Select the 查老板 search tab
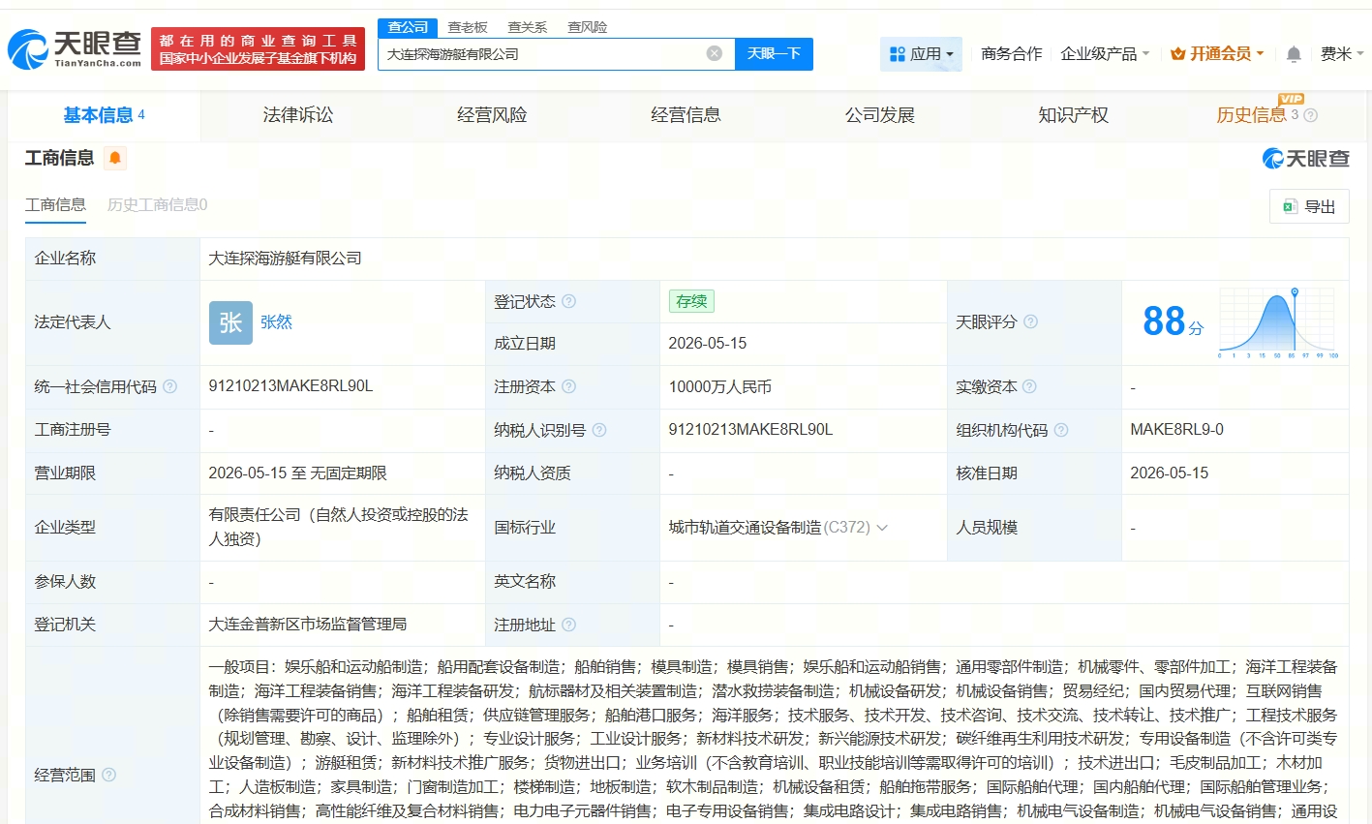 [x=468, y=27]
